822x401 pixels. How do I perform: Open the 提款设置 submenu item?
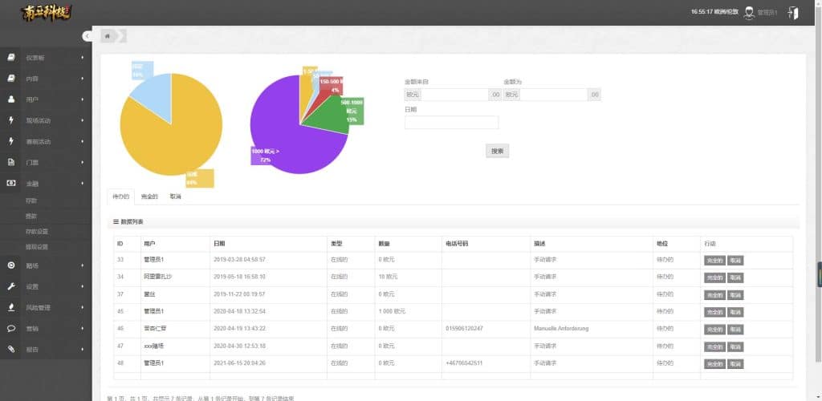(37, 246)
